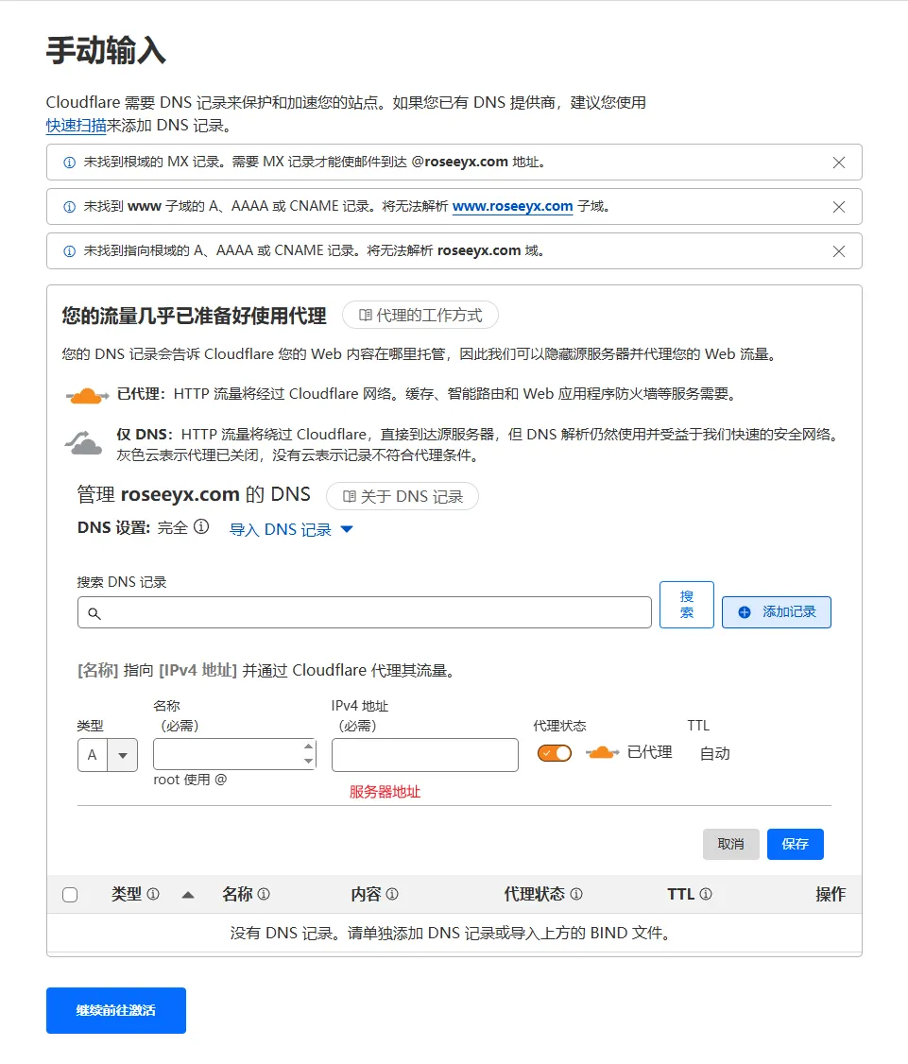Click the gray DNS-only cloud icon

[x=83, y=443]
